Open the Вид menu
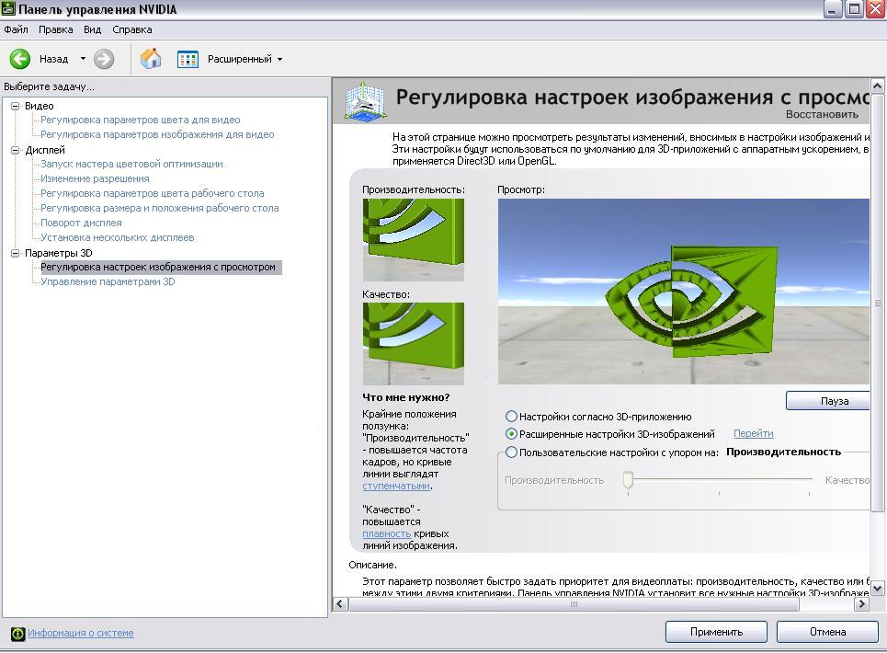Viewport: 887px width, 653px height. click(x=92, y=29)
